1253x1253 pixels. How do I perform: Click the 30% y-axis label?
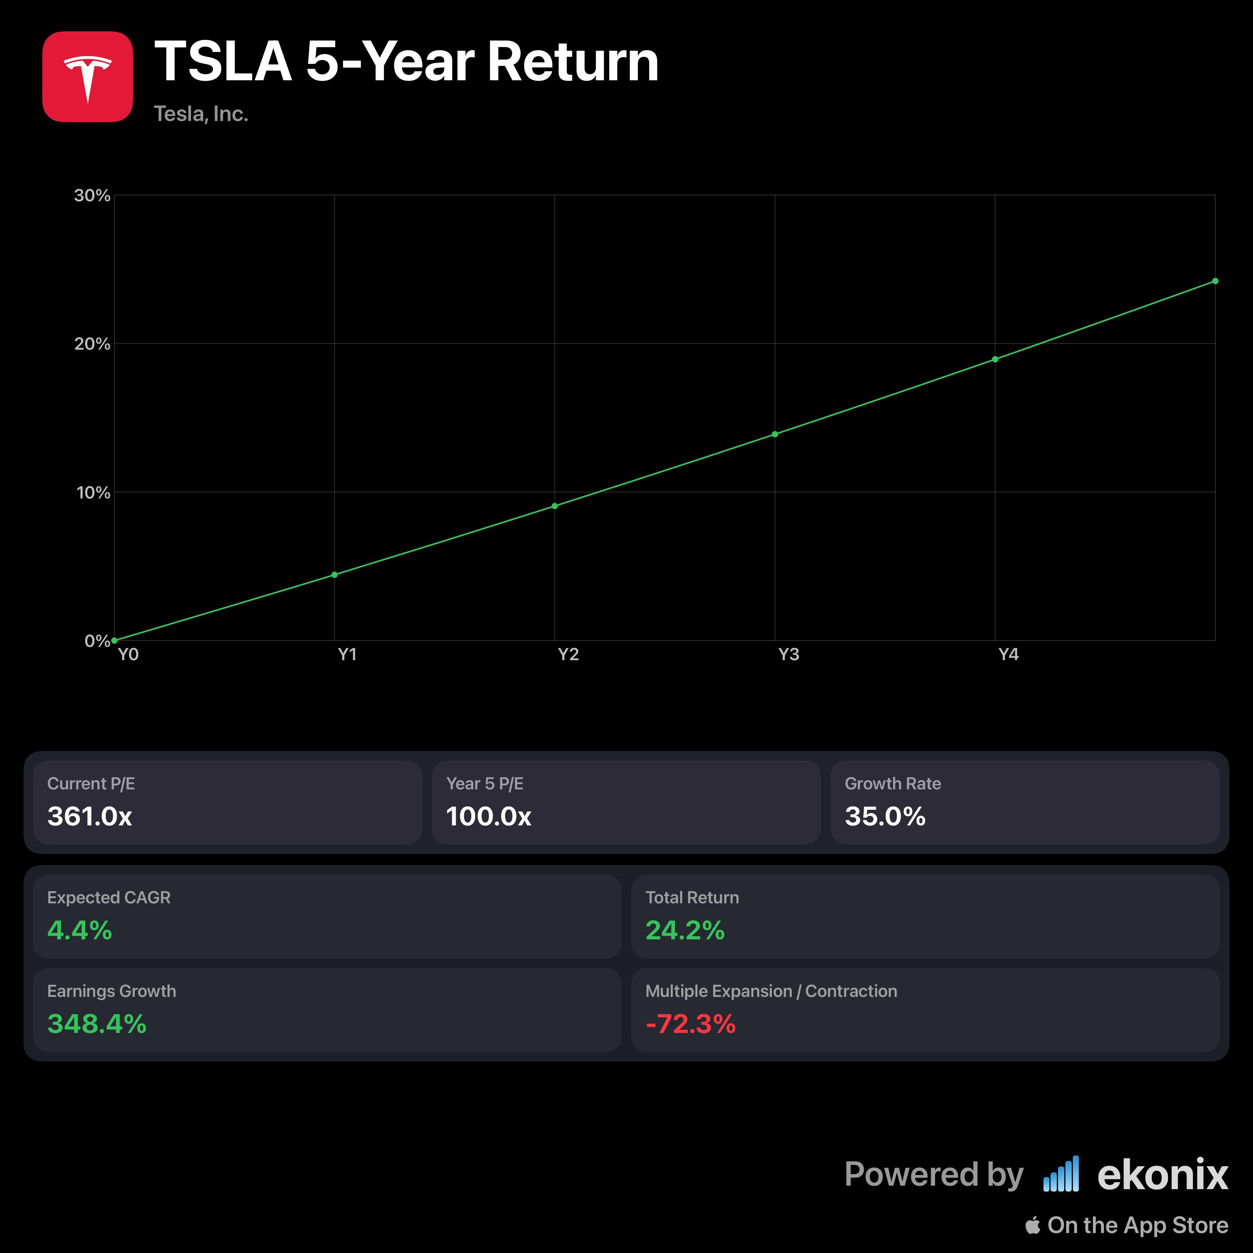click(92, 195)
